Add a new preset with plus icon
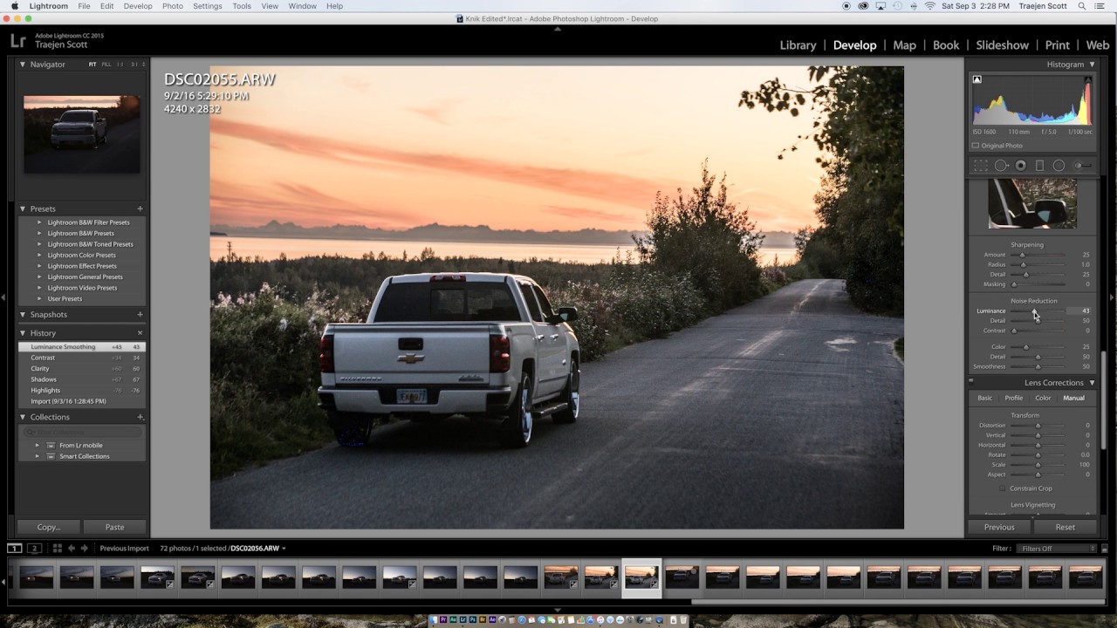The height and width of the screenshot is (628, 1117). pyautogui.click(x=140, y=208)
